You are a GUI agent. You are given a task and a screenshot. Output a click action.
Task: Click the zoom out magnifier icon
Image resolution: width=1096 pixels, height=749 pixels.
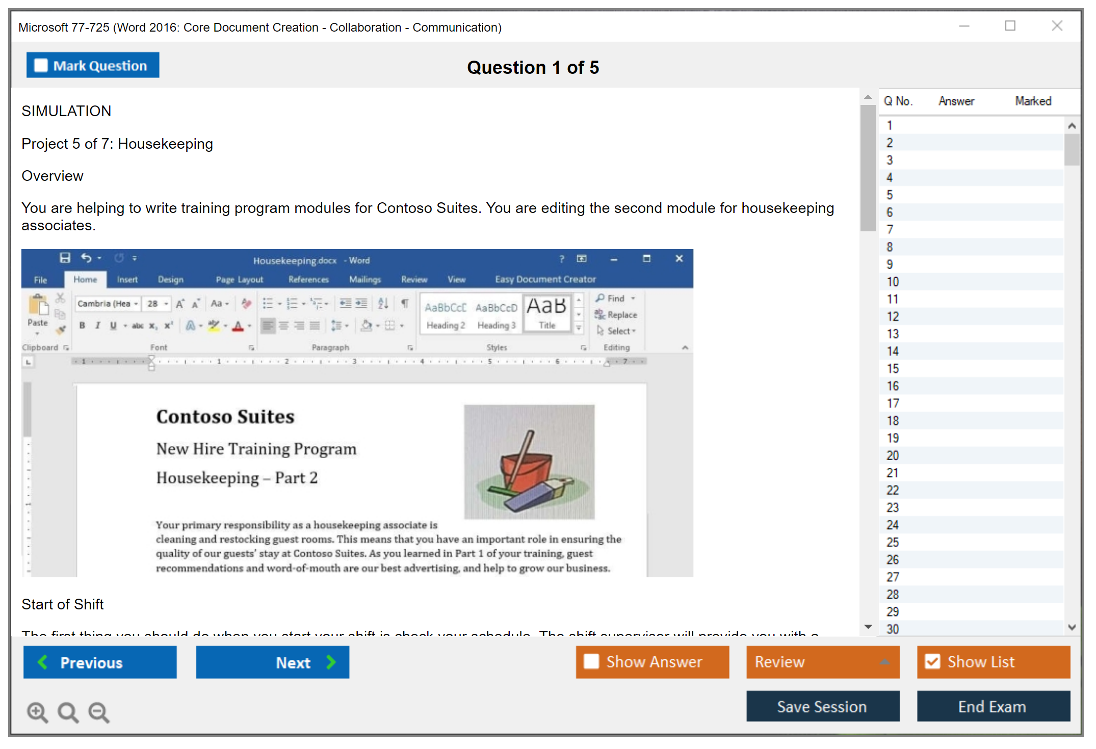tap(99, 712)
